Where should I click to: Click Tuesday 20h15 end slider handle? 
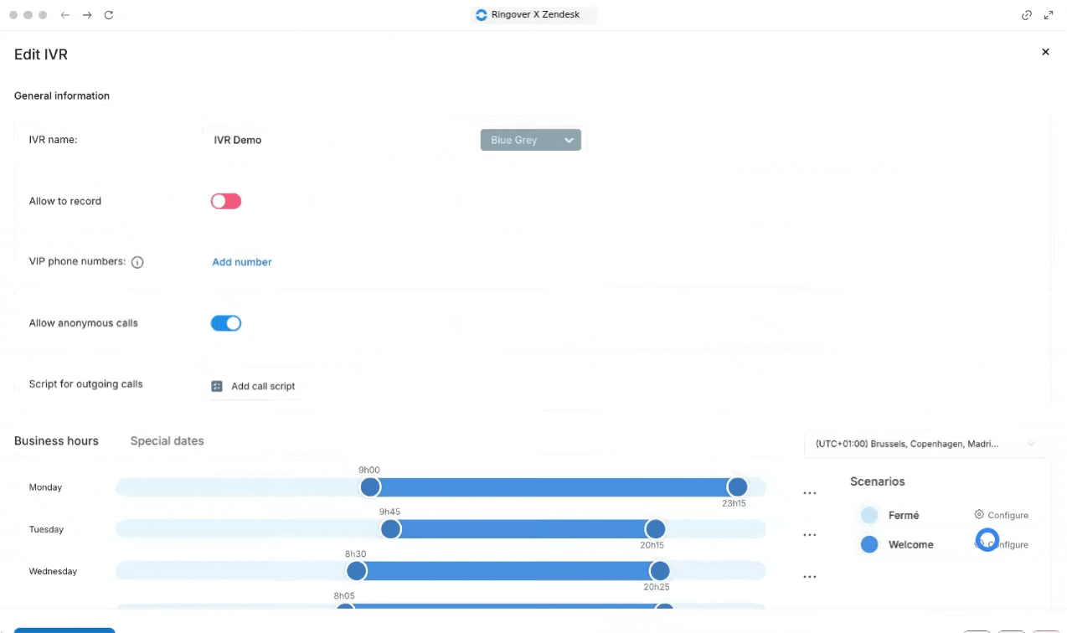pyautogui.click(x=655, y=529)
